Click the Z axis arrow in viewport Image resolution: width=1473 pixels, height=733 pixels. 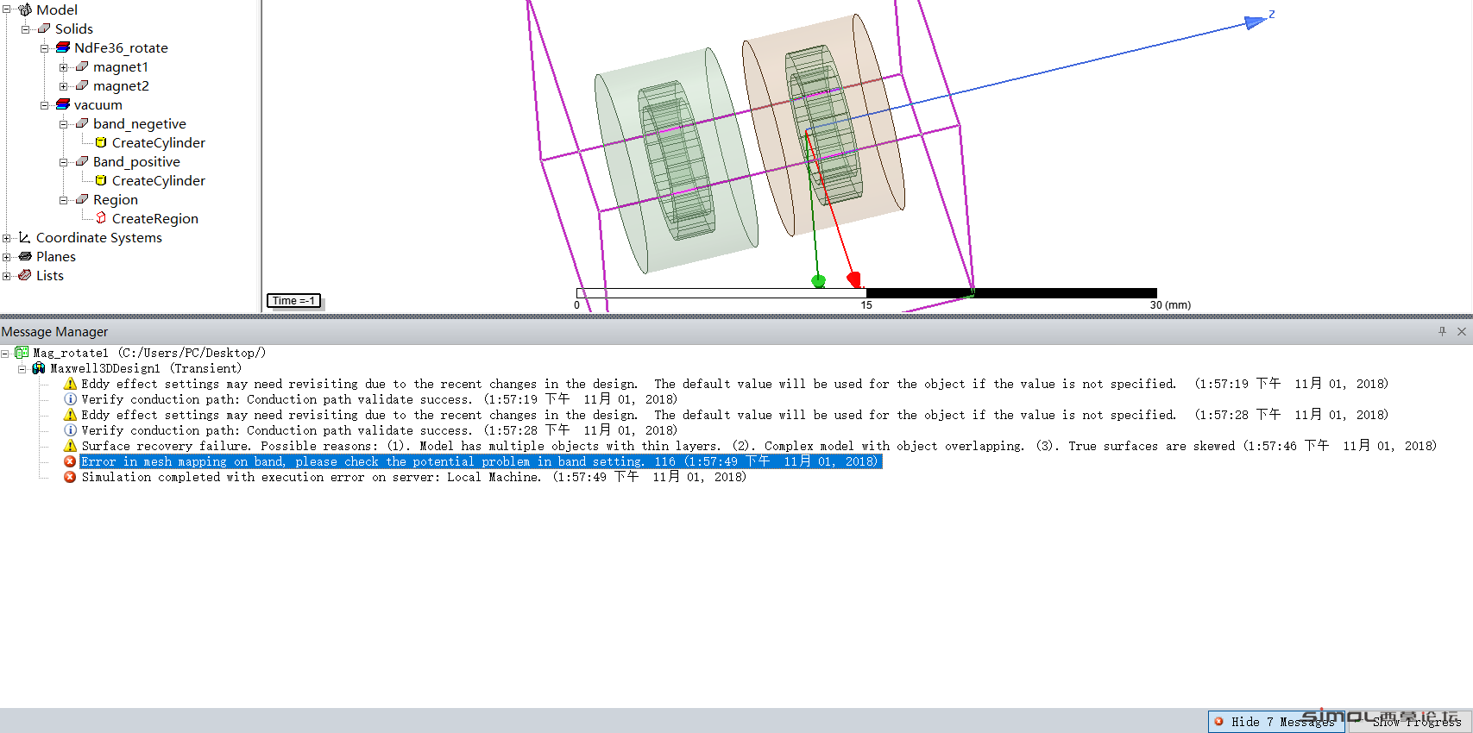click(1256, 22)
